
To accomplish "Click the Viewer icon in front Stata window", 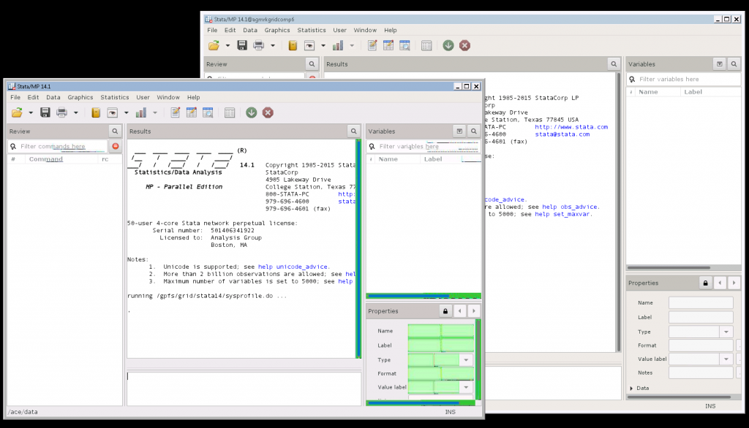I will pyautogui.click(x=112, y=112).
